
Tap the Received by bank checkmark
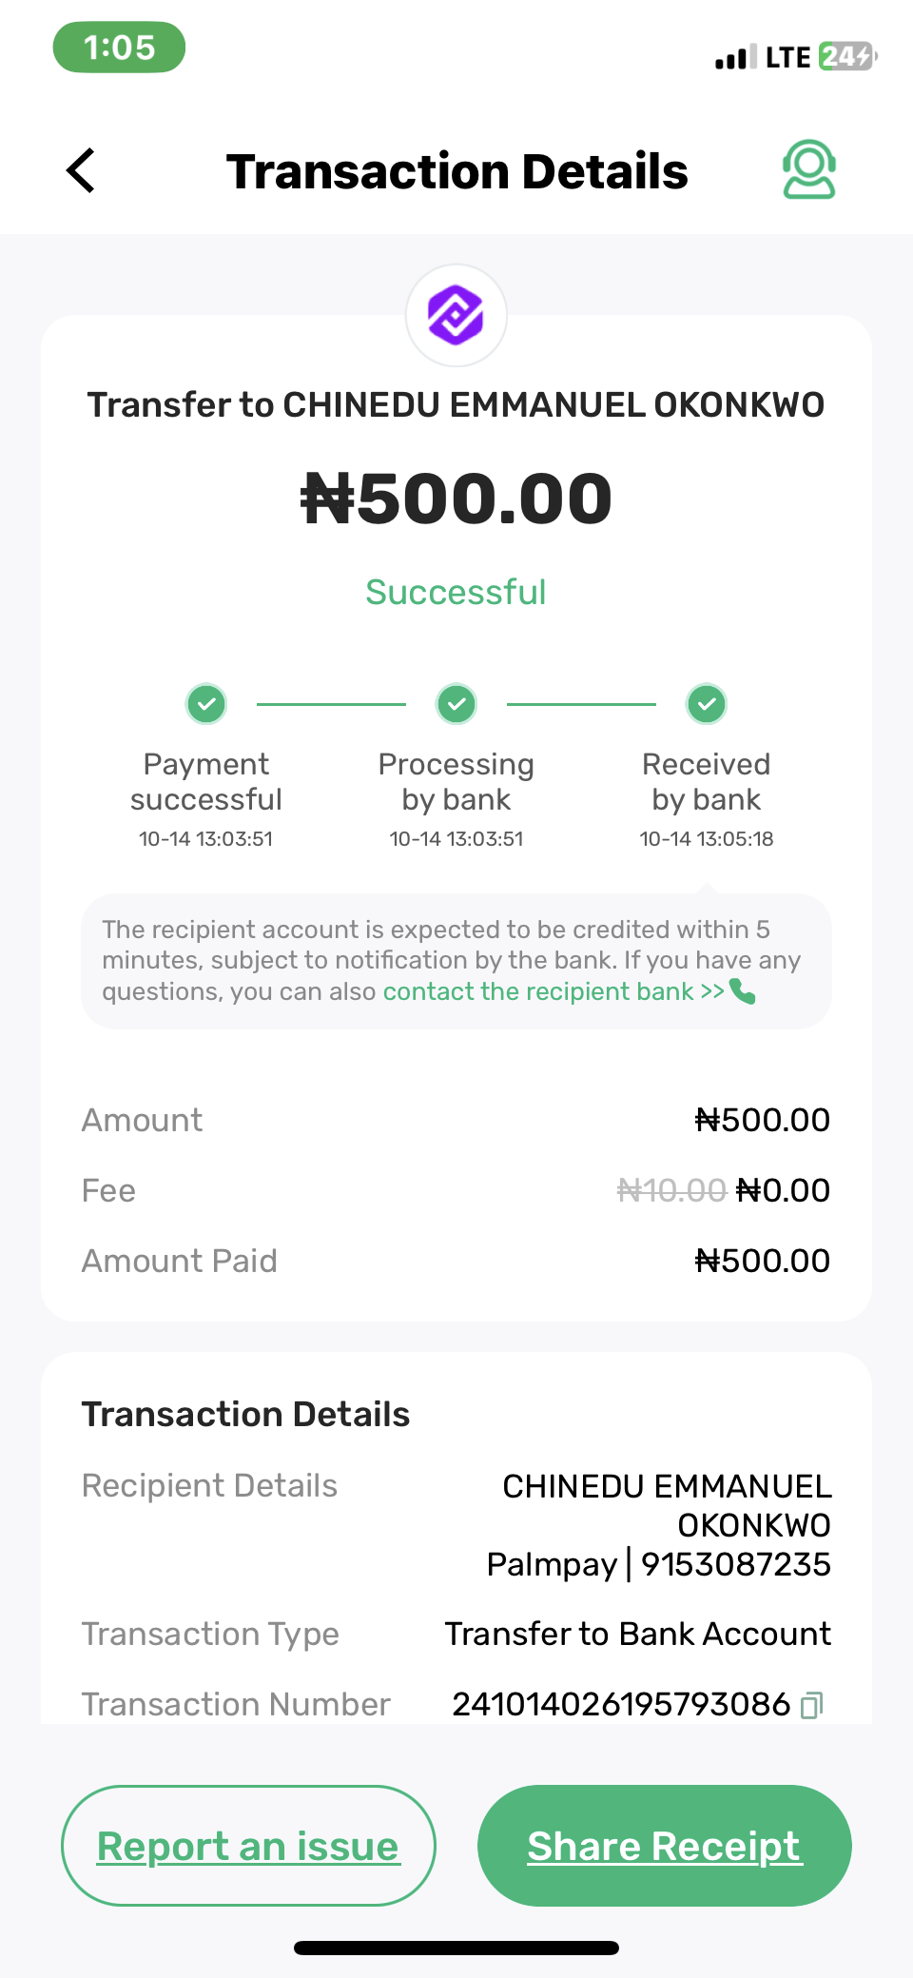tap(707, 705)
